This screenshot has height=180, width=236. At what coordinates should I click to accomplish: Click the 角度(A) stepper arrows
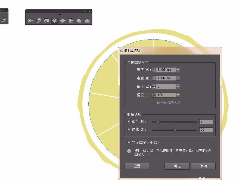[154, 87]
